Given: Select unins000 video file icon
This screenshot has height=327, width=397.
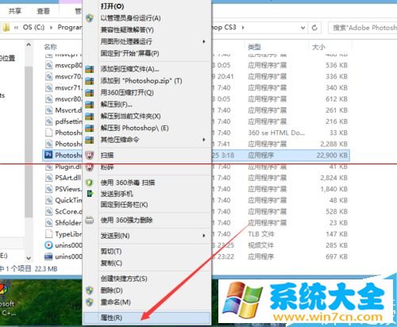Looking at the screenshot, I should 48,245.
